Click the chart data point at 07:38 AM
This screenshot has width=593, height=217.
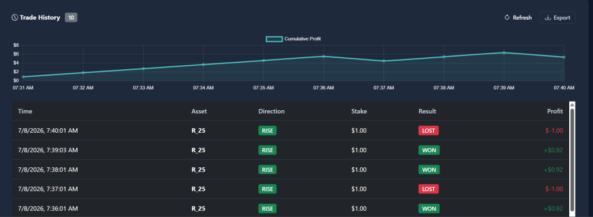pyautogui.click(x=444, y=57)
